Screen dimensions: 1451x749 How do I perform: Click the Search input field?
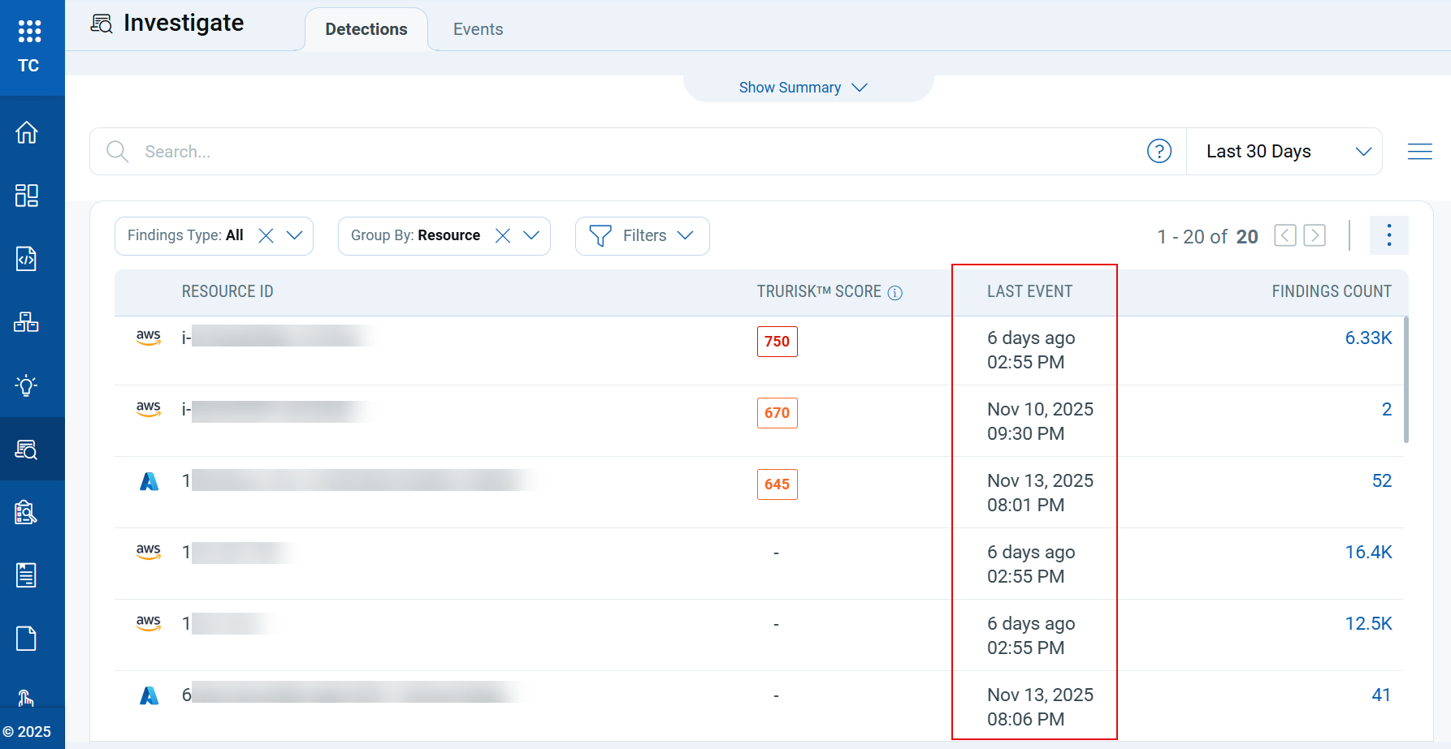click(638, 151)
